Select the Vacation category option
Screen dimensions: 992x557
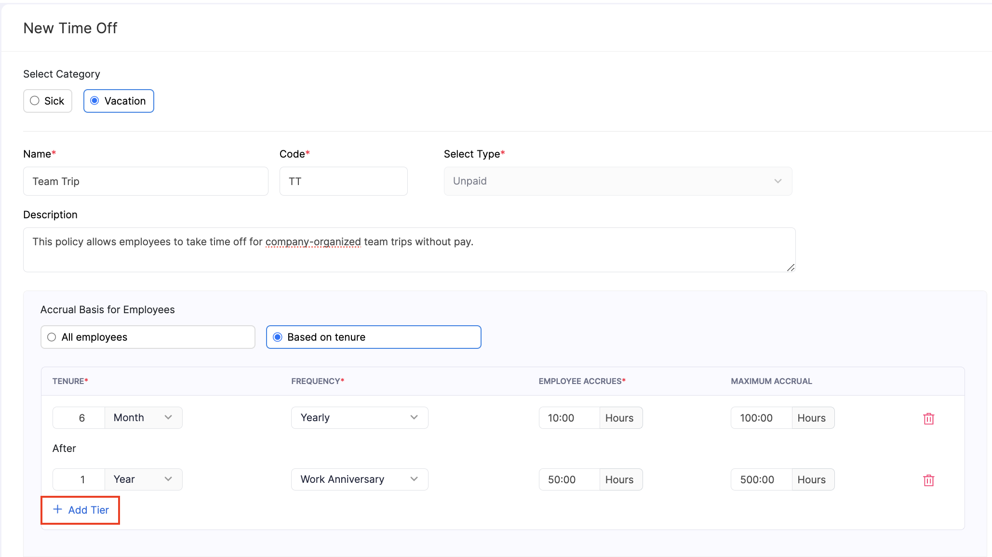pyautogui.click(x=119, y=101)
